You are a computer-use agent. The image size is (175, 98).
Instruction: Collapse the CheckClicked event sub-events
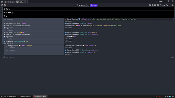[x=1, y=42]
